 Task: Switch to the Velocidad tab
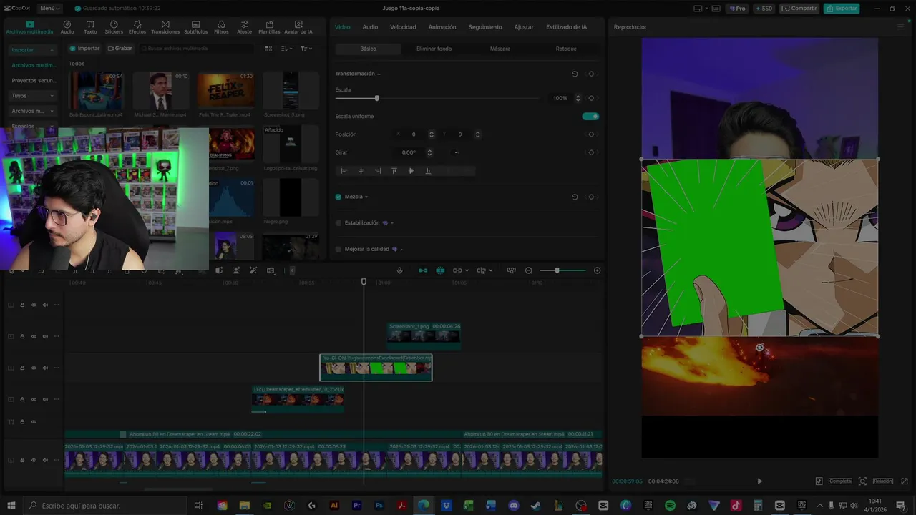click(403, 27)
